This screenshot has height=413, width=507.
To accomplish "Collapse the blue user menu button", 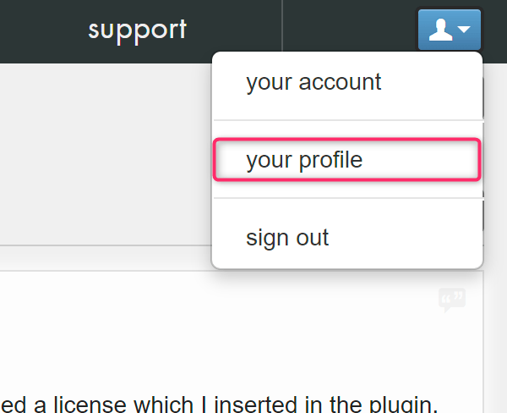I will tap(450, 30).
